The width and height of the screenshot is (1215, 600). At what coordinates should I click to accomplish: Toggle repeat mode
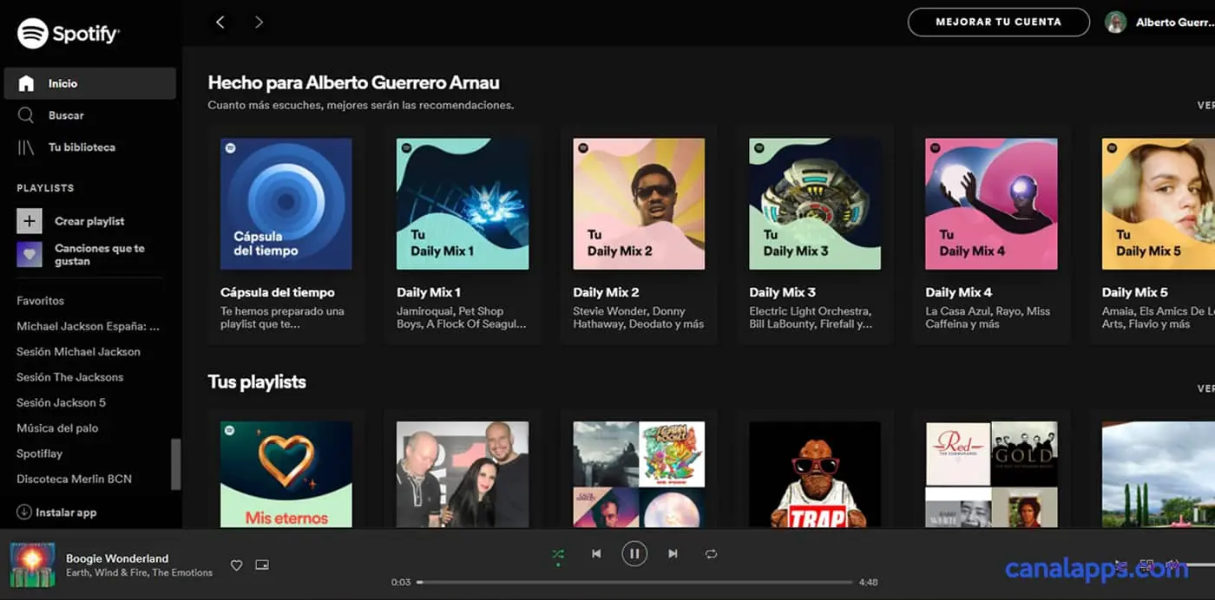(711, 553)
